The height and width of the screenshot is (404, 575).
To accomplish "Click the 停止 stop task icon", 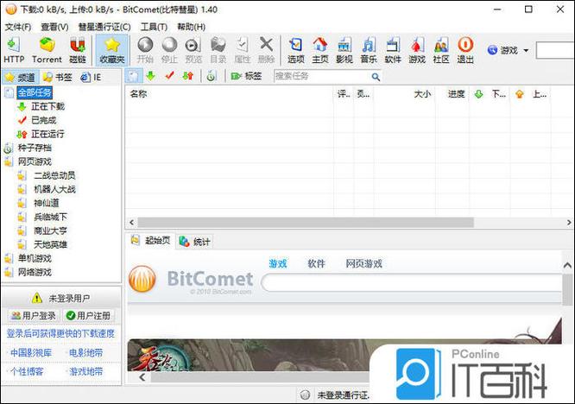I will point(169,50).
